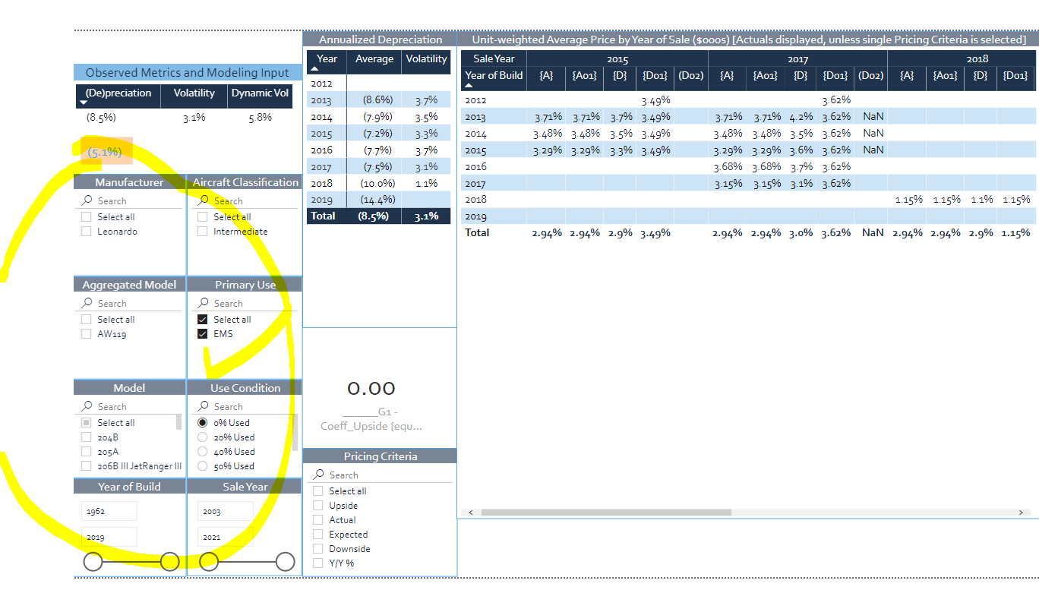Click the Manufacturer slicer search magnifier icon

(87, 200)
